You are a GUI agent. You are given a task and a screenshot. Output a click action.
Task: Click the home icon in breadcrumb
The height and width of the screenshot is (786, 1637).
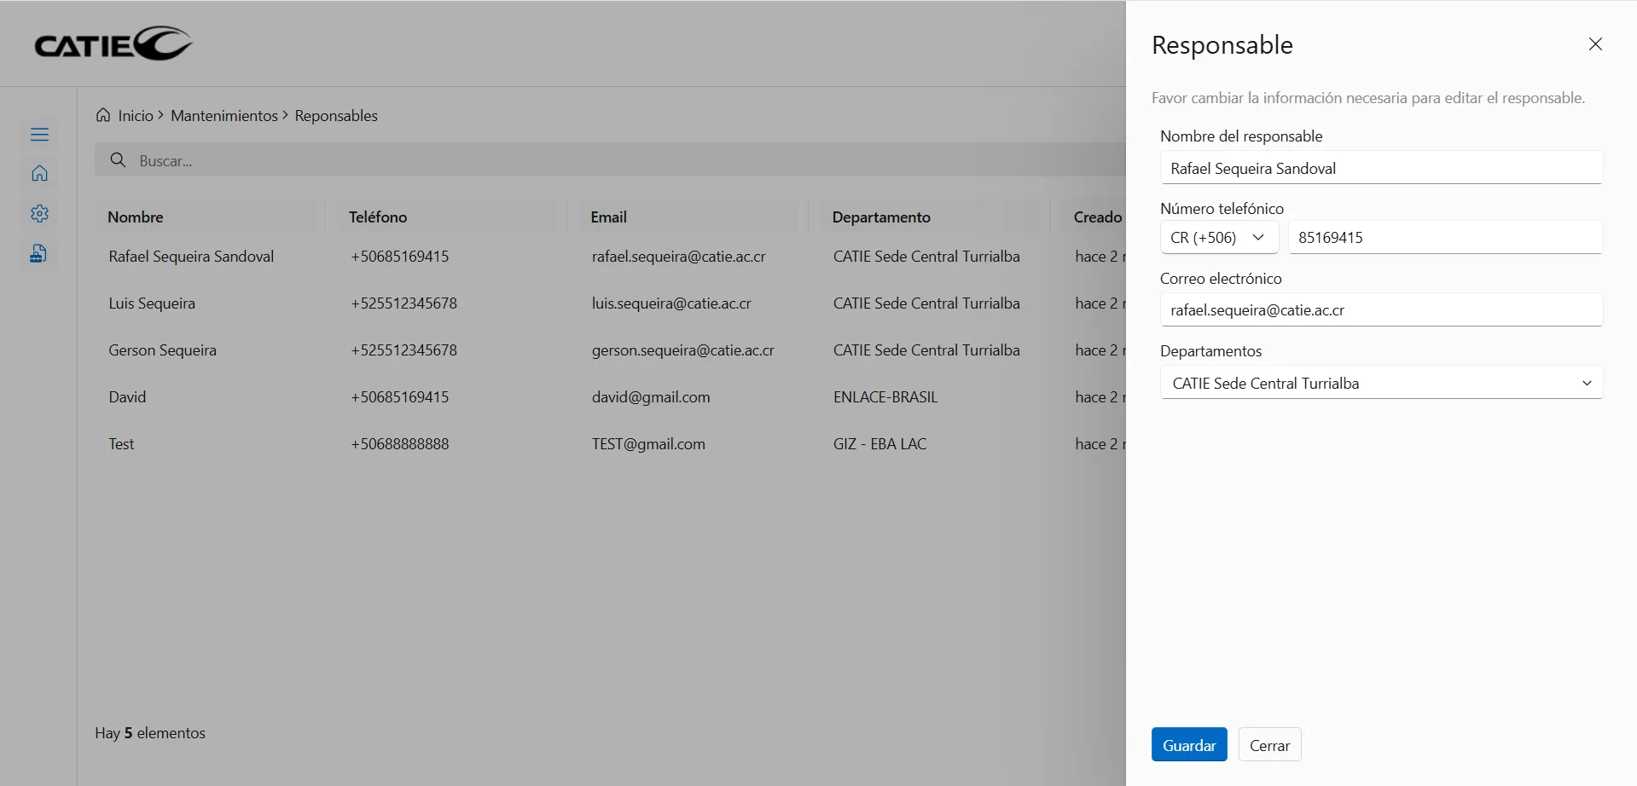click(x=103, y=115)
